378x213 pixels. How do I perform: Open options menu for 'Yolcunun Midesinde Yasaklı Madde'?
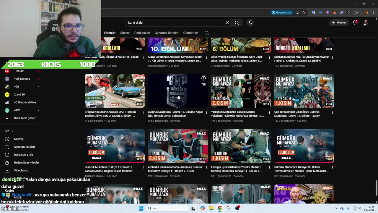pyautogui.click(x=269, y=112)
